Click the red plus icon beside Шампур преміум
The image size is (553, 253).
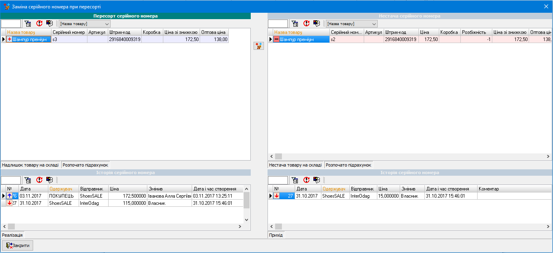(x=10, y=39)
